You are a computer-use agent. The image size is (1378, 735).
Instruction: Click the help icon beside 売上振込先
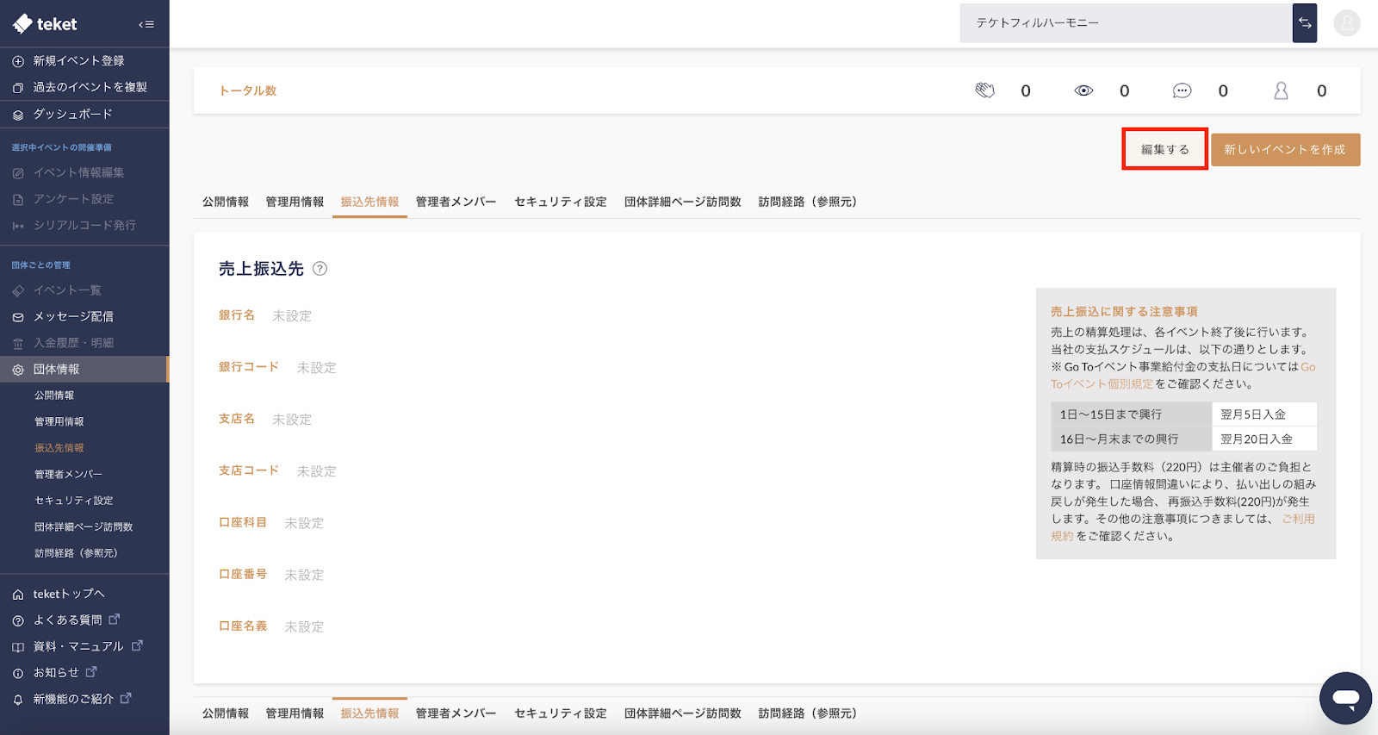coord(320,269)
